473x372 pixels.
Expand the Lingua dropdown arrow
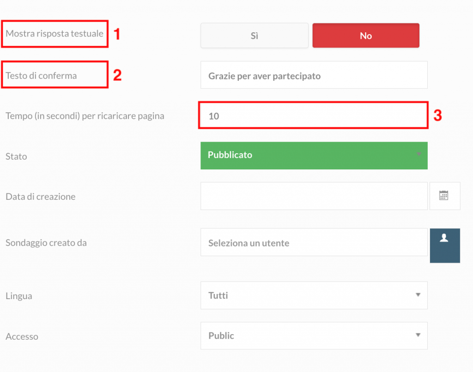418,295
